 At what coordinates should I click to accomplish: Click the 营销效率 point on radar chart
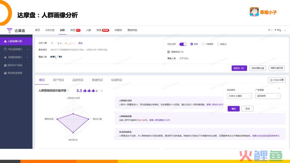click(57, 119)
